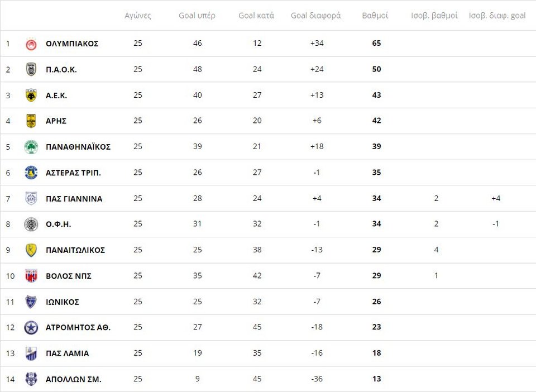Click the Ισοβ. βαθμοί column header
This screenshot has height=392, width=536.
pos(434,16)
